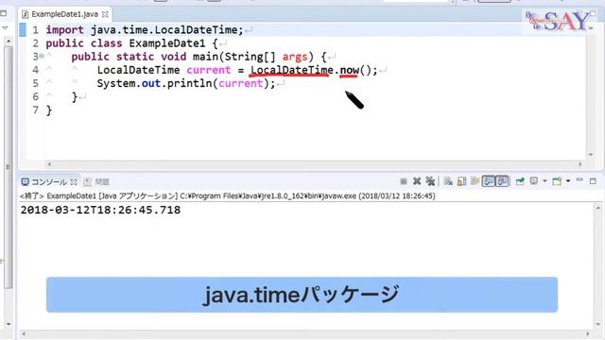Click the icon on 問題 tab
The image size is (605, 340).
pyautogui.click(x=88, y=182)
